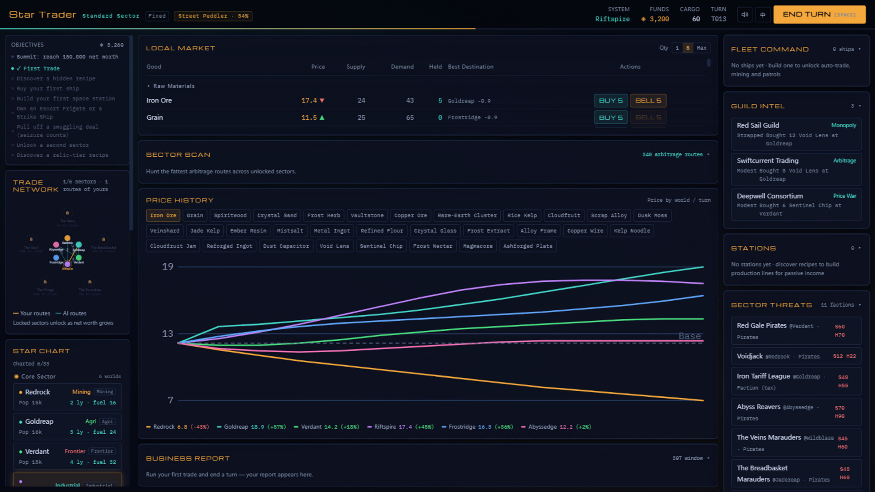875x492 pixels.
Task: Click the funds diamond icon by 3,200
Action: coord(643,19)
